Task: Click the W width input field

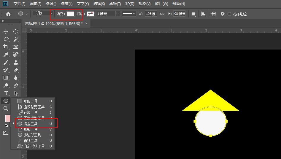Action: pyautogui.click(x=151, y=14)
